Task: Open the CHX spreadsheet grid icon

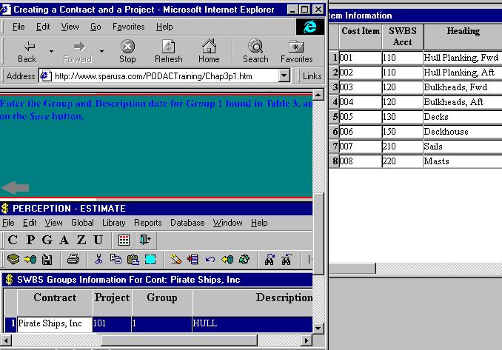Action: point(124,240)
